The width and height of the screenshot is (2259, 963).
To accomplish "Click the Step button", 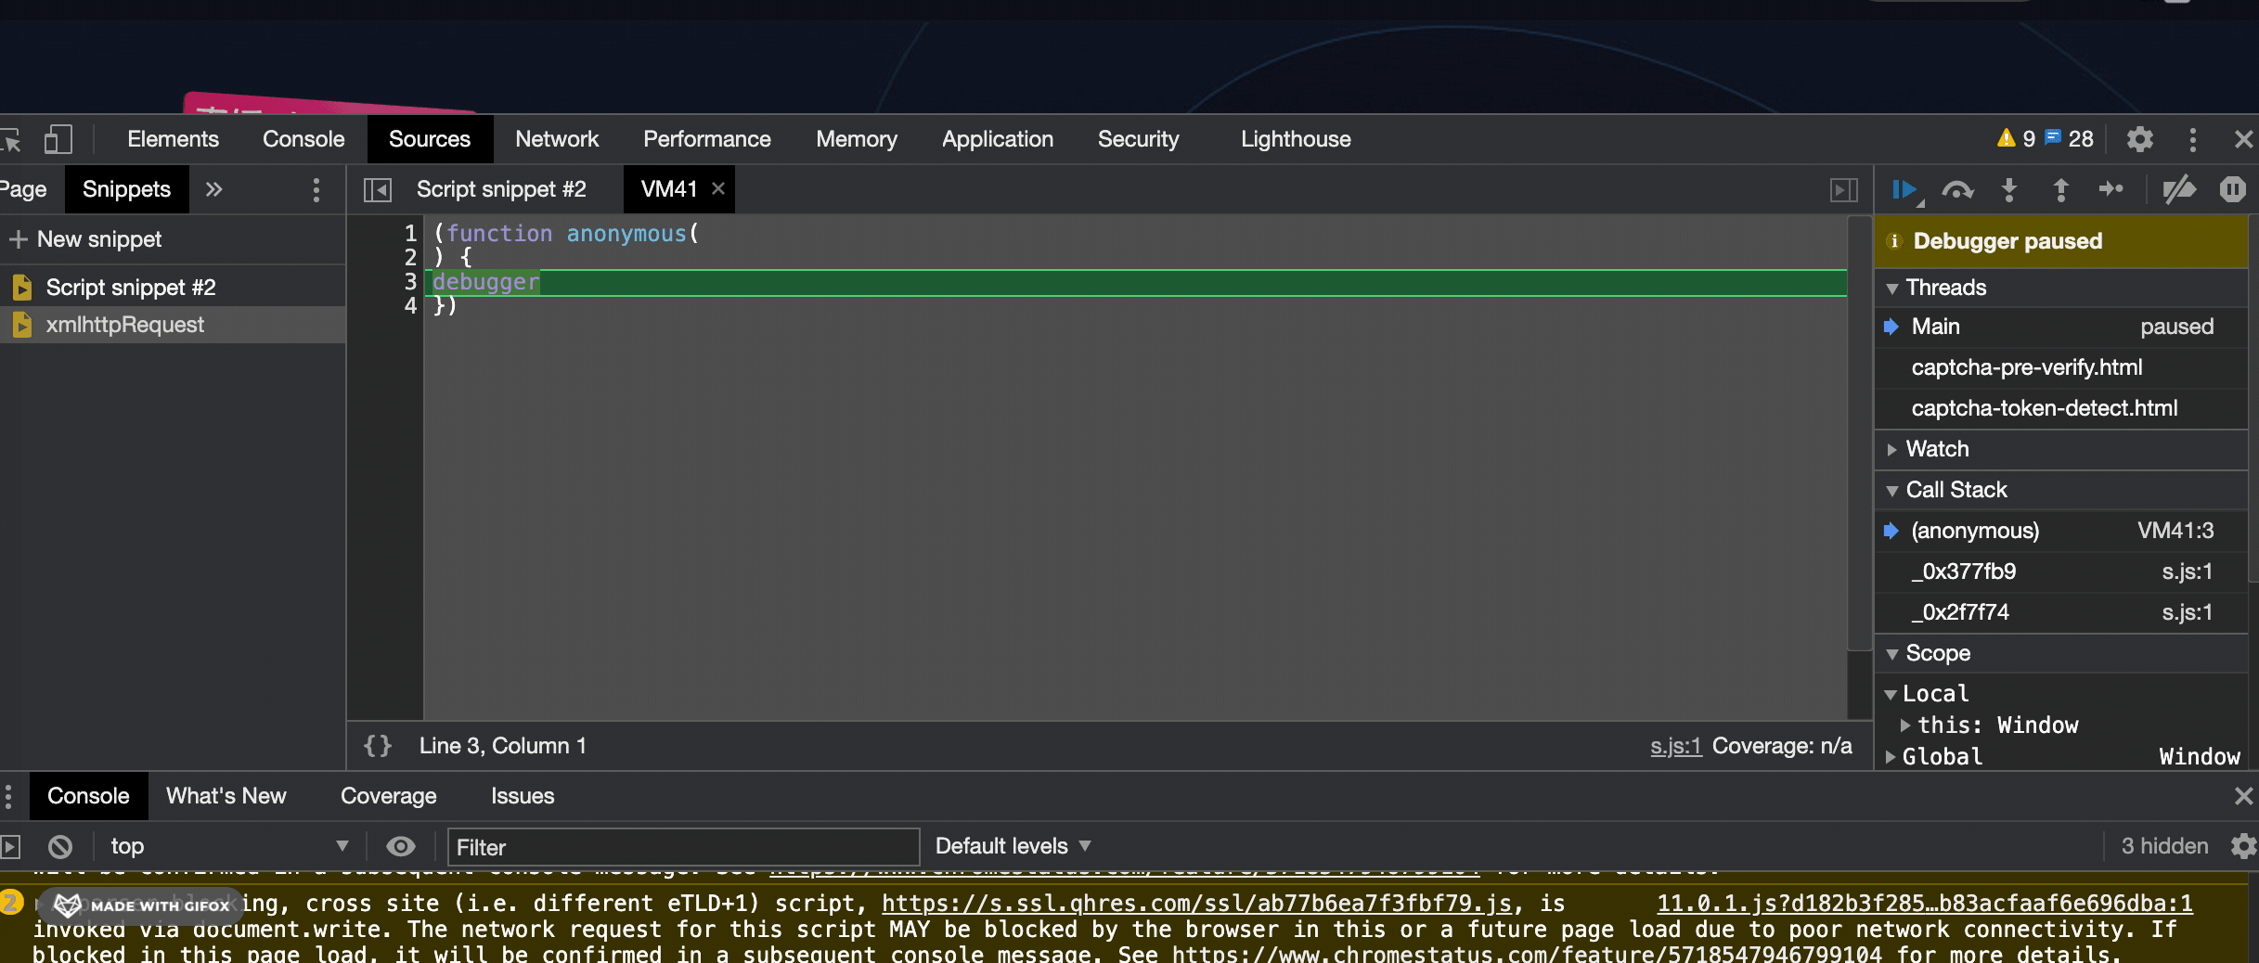I will (2111, 189).
